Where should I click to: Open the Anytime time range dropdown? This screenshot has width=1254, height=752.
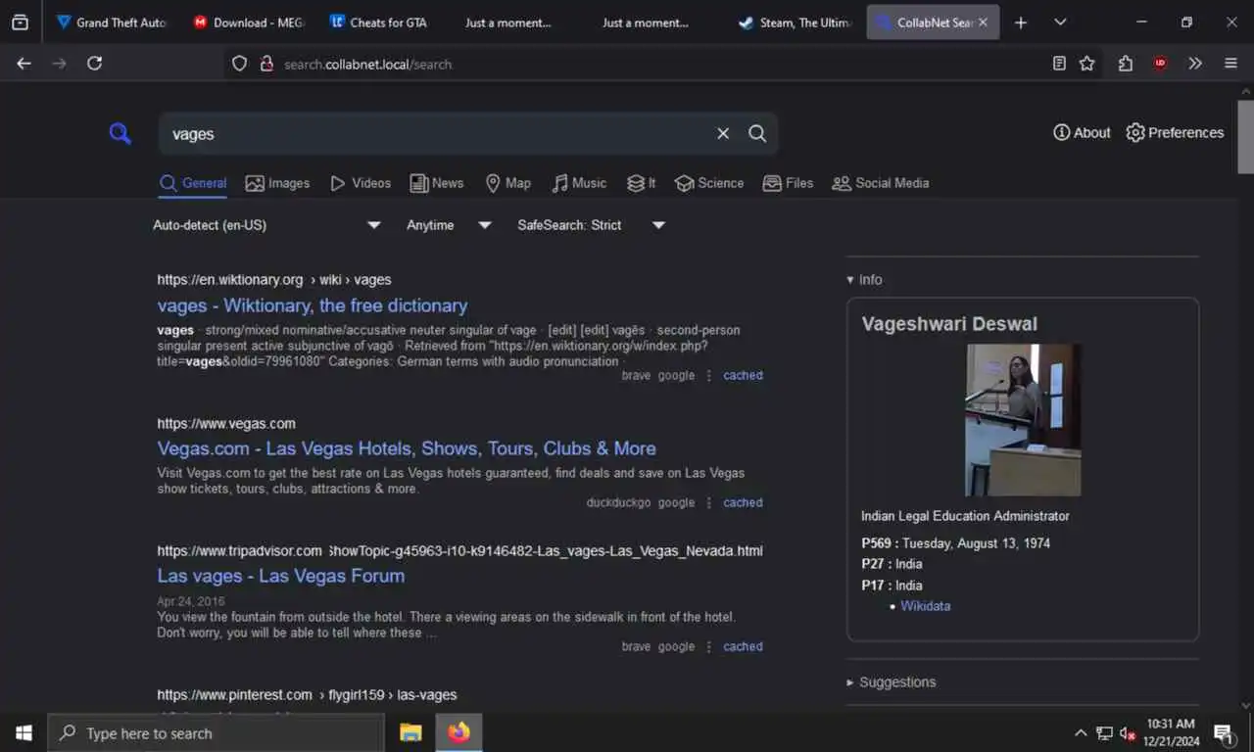[x=449, y=225]
